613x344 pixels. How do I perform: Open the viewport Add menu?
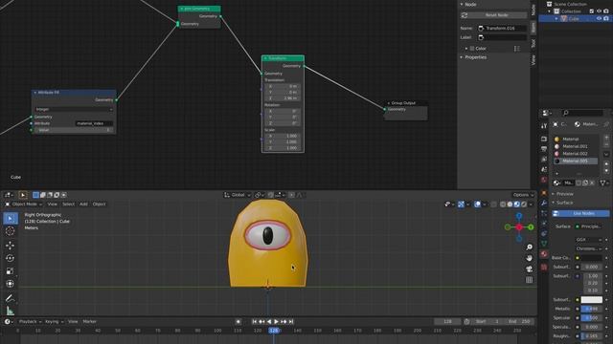click(x=83, y=204)
